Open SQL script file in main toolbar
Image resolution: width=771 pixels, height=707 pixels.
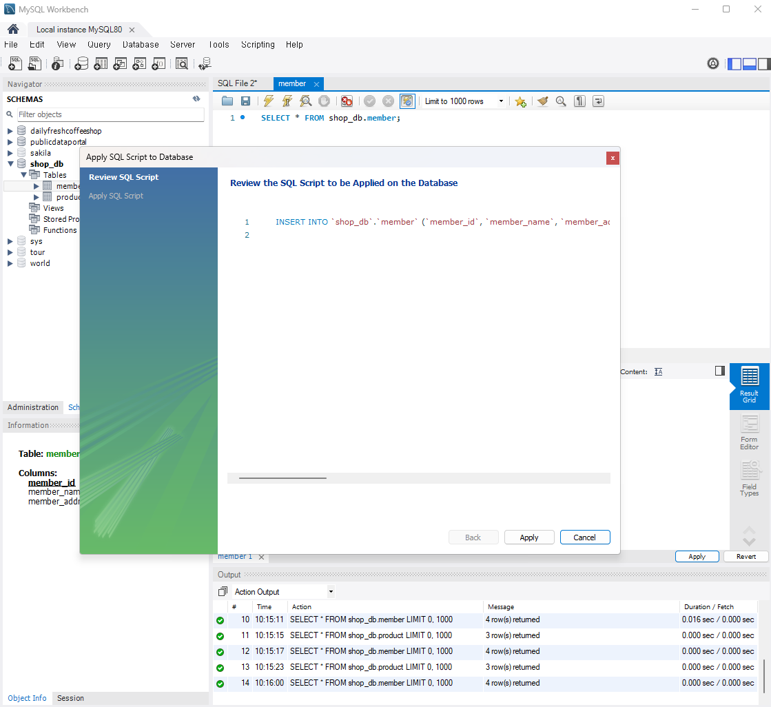click(x=35, y=63)
